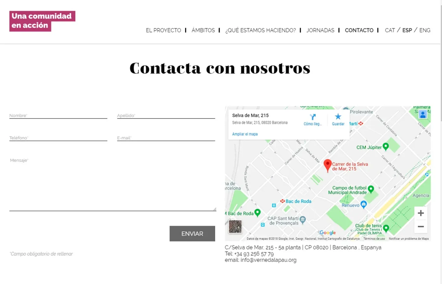The height and width of the screenshot is (284, 442).
Task: Click the Guardar star icon
Action: [x=338, y=117]
